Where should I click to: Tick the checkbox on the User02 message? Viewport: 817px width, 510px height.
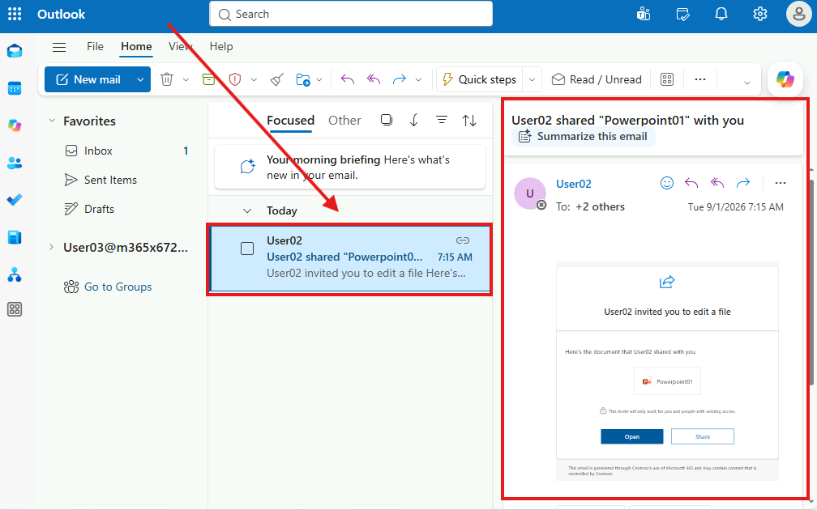pyautogui.click(x=247, y=249)
